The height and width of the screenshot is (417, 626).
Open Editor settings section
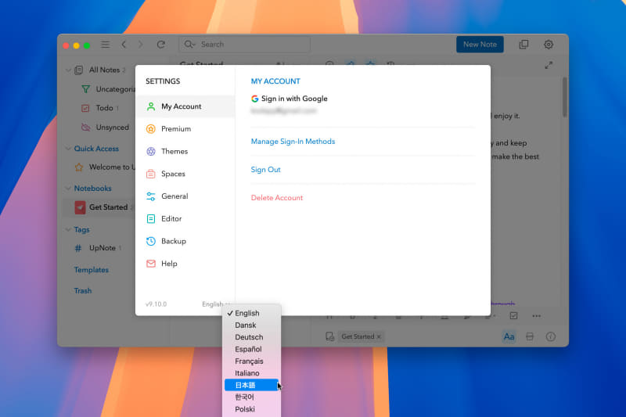pyautogui.click(x=185, y=219)
